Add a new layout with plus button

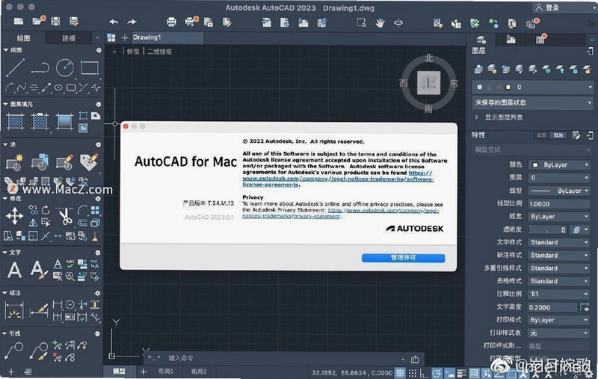pyautogui.click(x=144, y=372)
